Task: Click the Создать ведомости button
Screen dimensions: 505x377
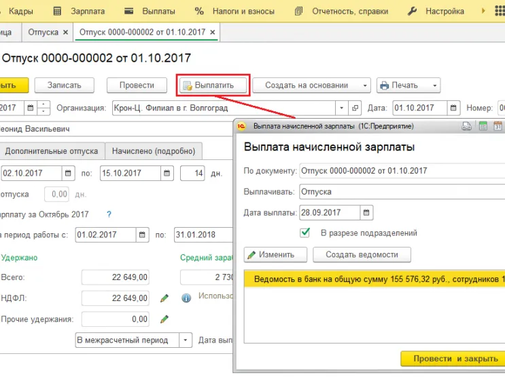Action: 362,255
